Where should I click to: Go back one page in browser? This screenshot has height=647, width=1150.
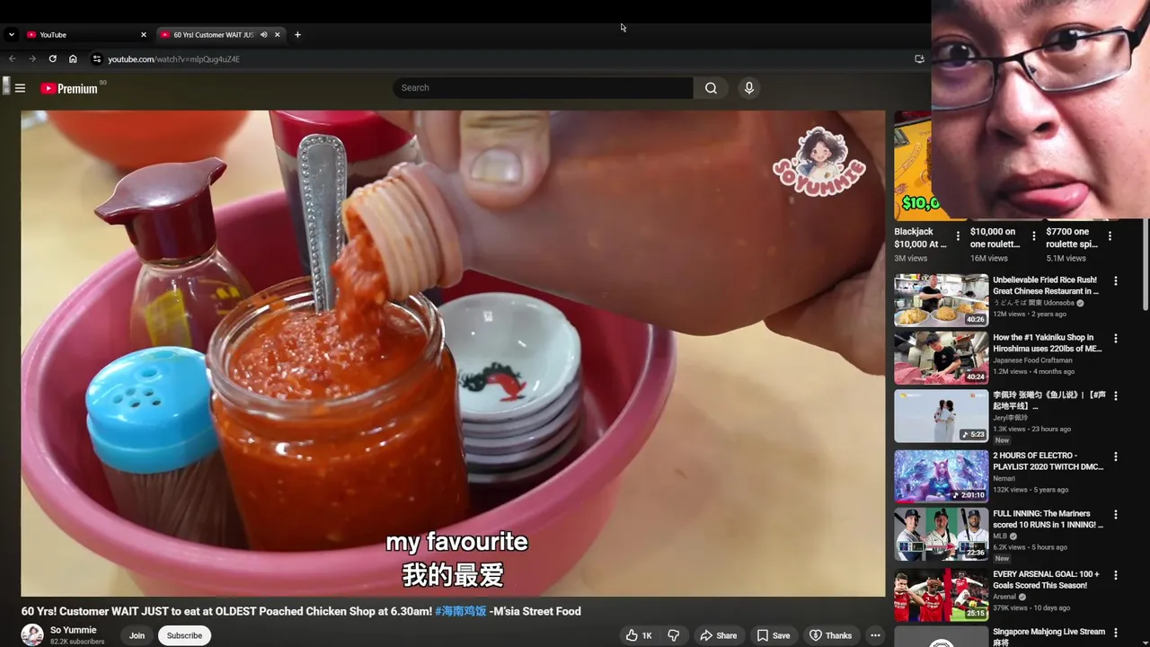click(13, 58)
